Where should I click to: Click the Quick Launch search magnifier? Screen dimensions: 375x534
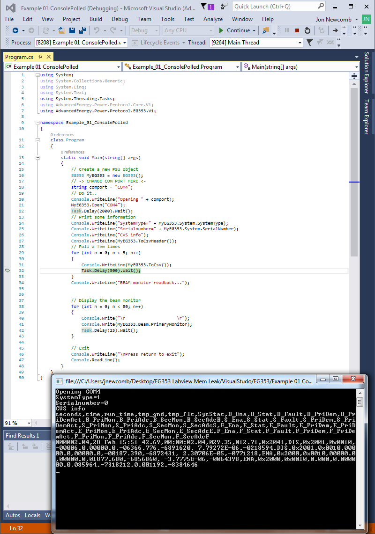pos(321,6)
